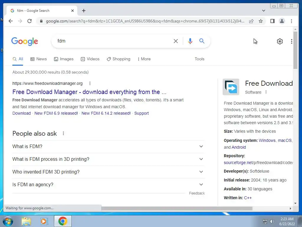This screenshot has height=227, width=302.
Task: Close the fdm - Google Search tab
Action: (73, 11)
